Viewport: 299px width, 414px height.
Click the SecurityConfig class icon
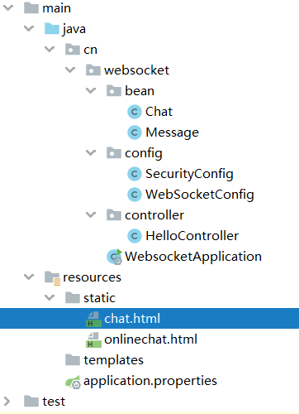tap(135, 174)
